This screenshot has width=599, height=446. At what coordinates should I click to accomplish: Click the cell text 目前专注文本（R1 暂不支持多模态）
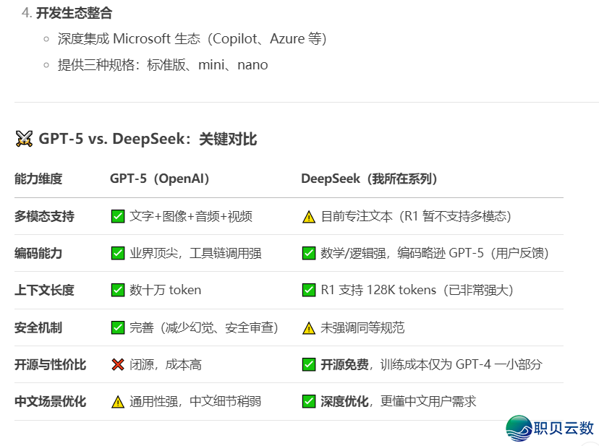click(416, 216)
